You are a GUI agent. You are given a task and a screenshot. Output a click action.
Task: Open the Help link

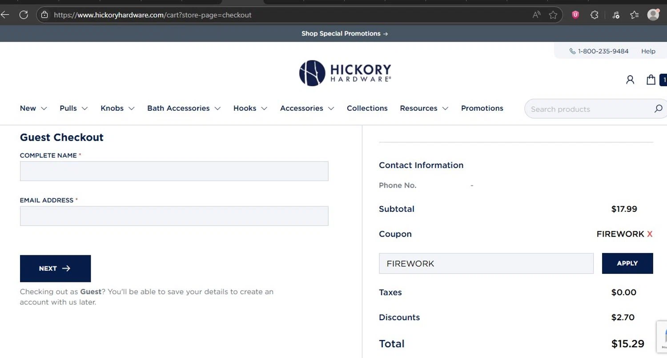(648, 51)
